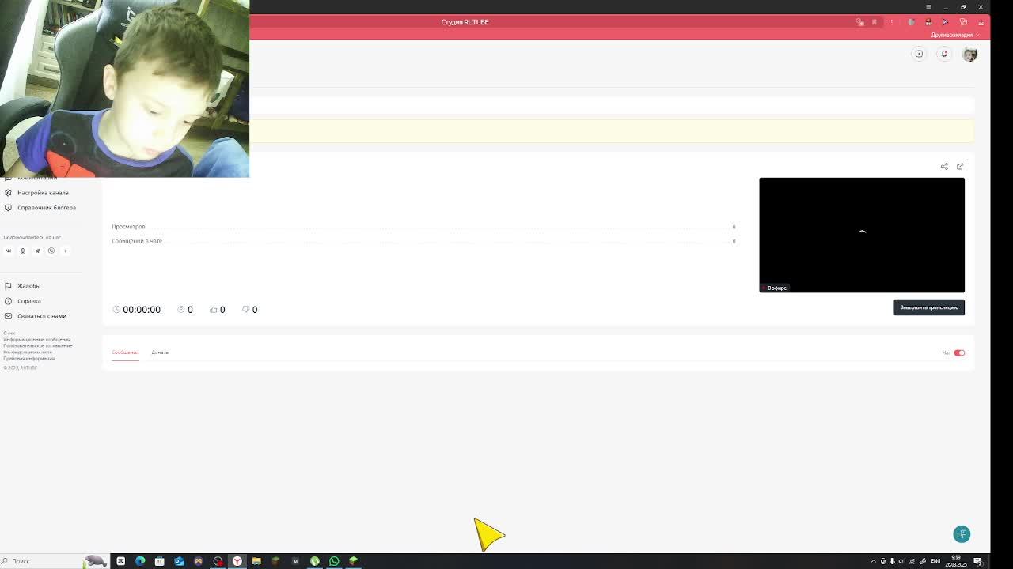Switch to the Донаты tab
Image resolution: width=1013 pixels, height=569 pixels.
click(160, 352)
